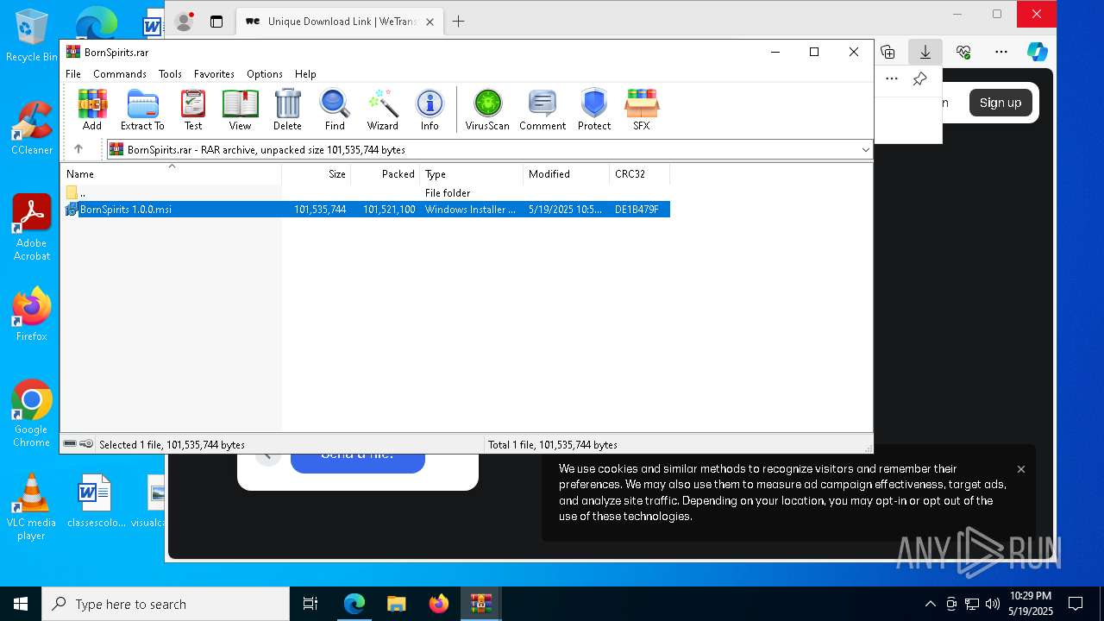Viewport: 1104px width, 621px height.
Task: Click the Add toolbar icon in WinRAR
Action: (92, 110)
